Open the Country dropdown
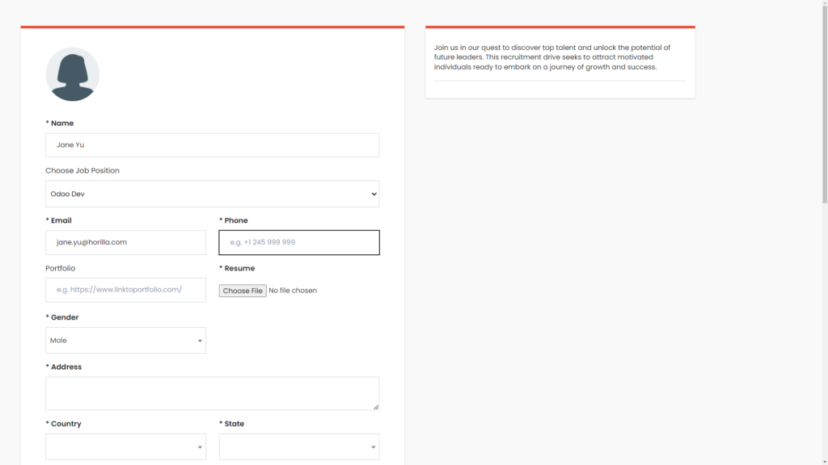This screenshot has height=465, width=828. [x=125, y=446]
